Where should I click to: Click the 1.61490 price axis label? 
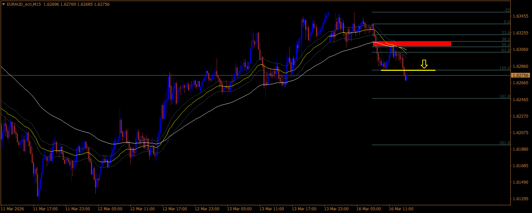[x=521, y=182]
